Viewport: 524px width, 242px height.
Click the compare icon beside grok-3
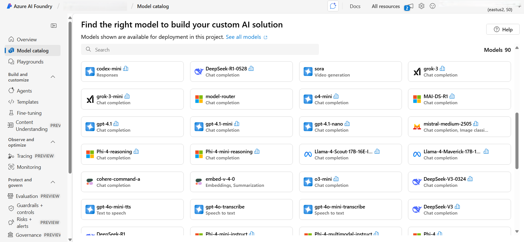pos(442,68)
